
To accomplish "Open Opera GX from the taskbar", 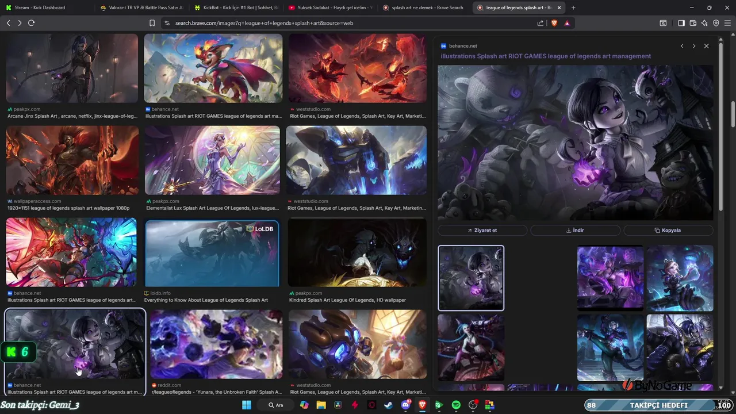I will 372,405.
